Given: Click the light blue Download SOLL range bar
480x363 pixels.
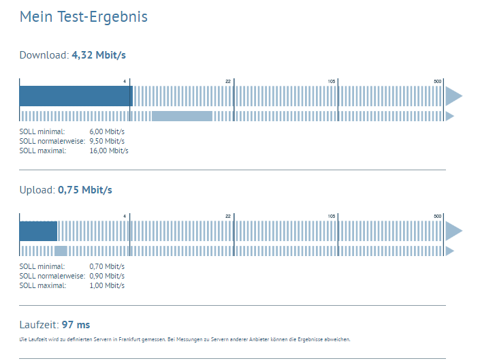Looking at the screenshot, I should click(x=182, y=116).
